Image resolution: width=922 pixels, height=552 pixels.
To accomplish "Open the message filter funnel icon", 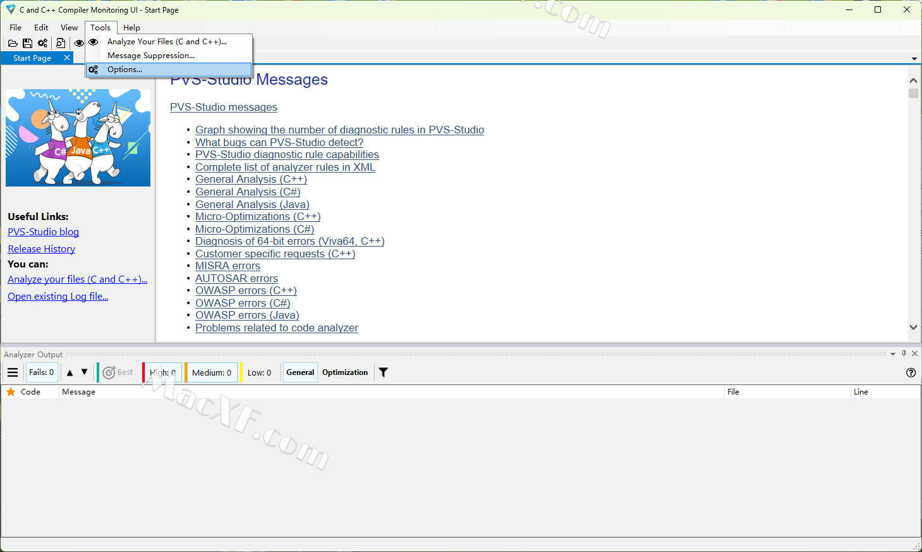I will [x=383, y=372].
